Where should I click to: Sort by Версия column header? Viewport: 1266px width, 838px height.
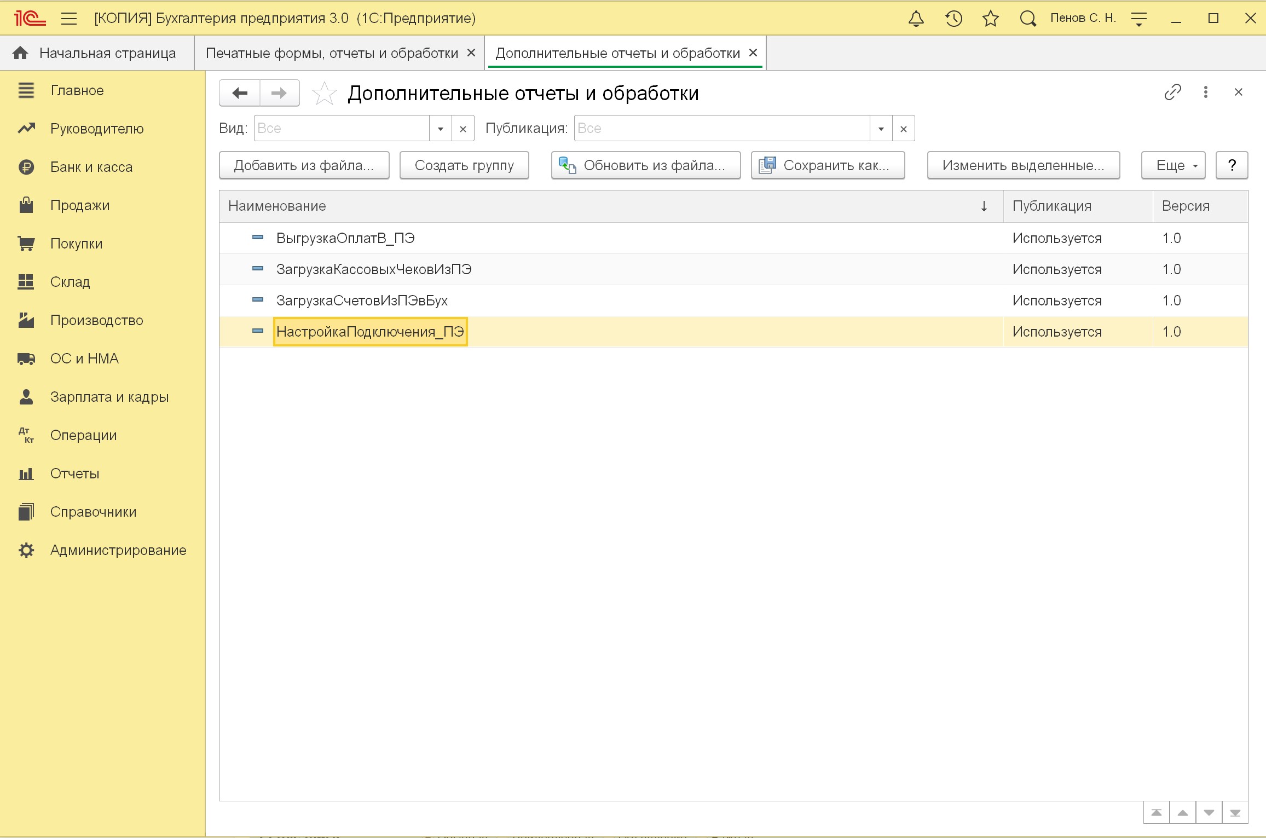pos(1201,206)
